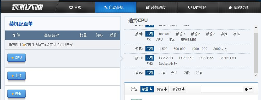Select the CPU component button
The height and width of the screenshot is (100, 261).
pos(17,58)
